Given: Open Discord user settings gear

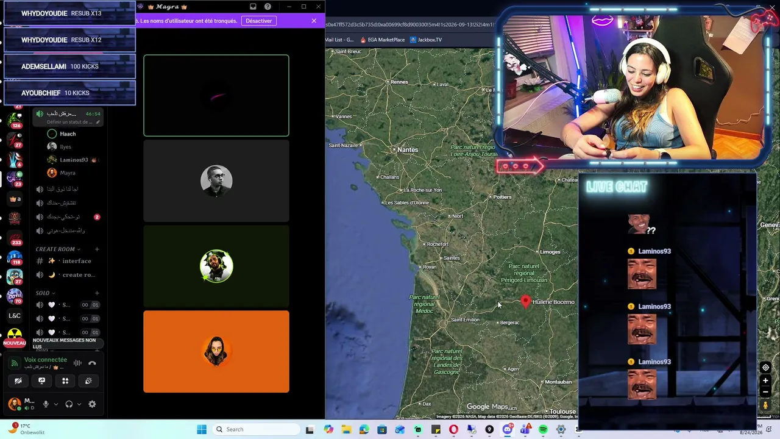Looking at the screenshot, I should (x=92, y=404).
